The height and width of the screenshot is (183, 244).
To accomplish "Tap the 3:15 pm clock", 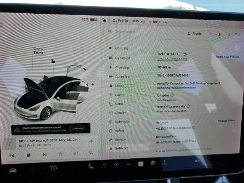I will (x=138, y=21).
